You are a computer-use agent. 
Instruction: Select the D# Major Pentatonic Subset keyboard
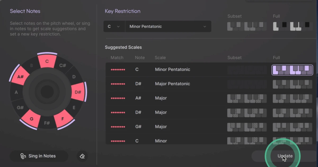(247, 84)
